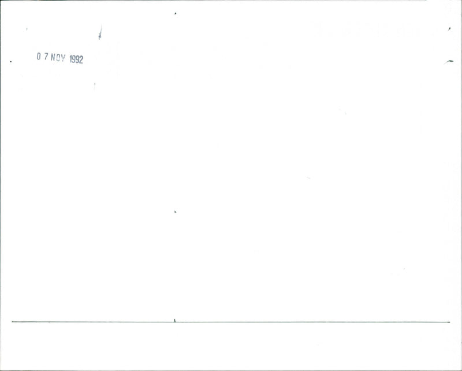Click faint vertical mark below date stamp
462x371 pixels.
[x=95, y=87]
